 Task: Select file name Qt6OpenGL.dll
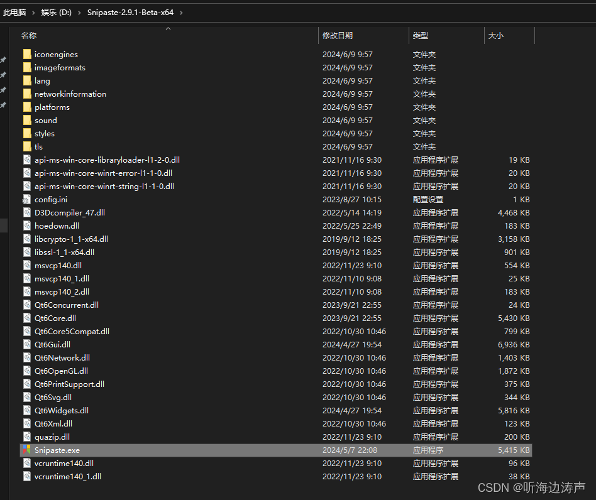[61, 371]
